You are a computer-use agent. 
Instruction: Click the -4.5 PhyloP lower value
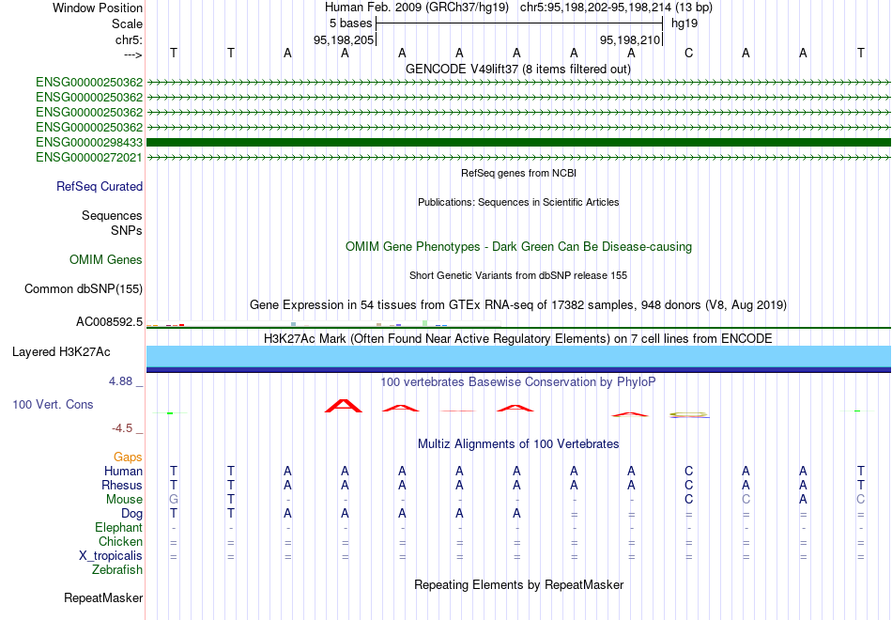point(122,427)
